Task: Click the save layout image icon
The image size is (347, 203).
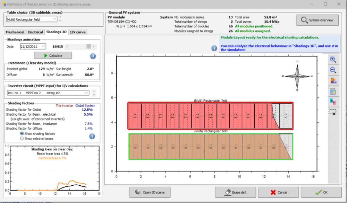Action: coord(333,81)
